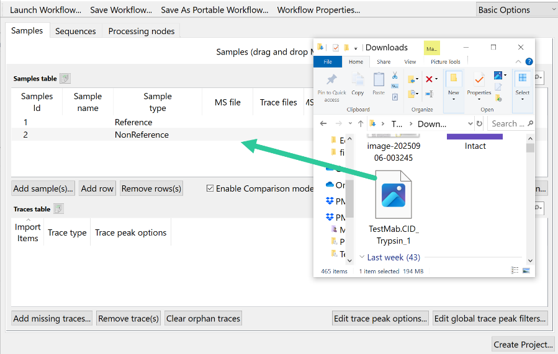Click the red Delete X icon
Viewport: 558px width, 354px height.
tap(429, 79)
